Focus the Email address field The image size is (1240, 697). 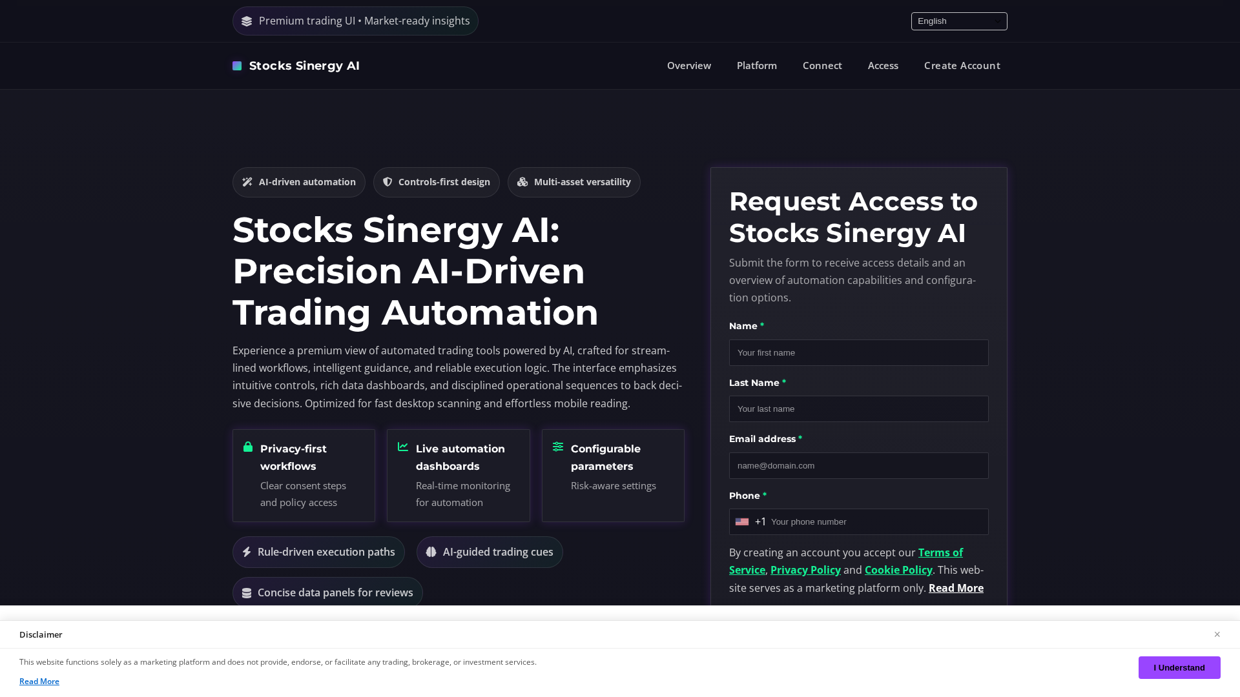point(859,466)
